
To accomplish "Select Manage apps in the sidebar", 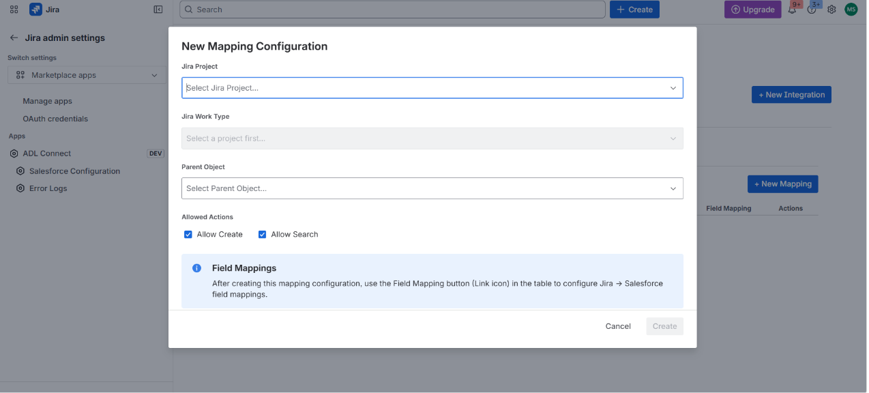I will [47, 101].
